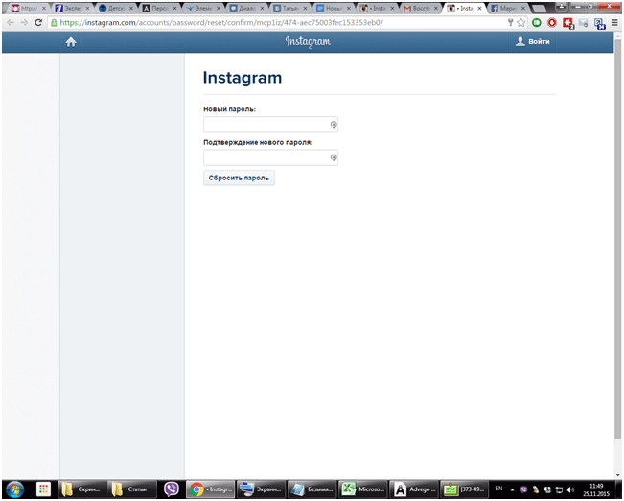This screenshot has height=501, width=624.
Task: Click the volume speaker tray icon
Action: 570,489
